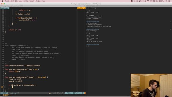Open the Shell menu

(x=12, y=1)
